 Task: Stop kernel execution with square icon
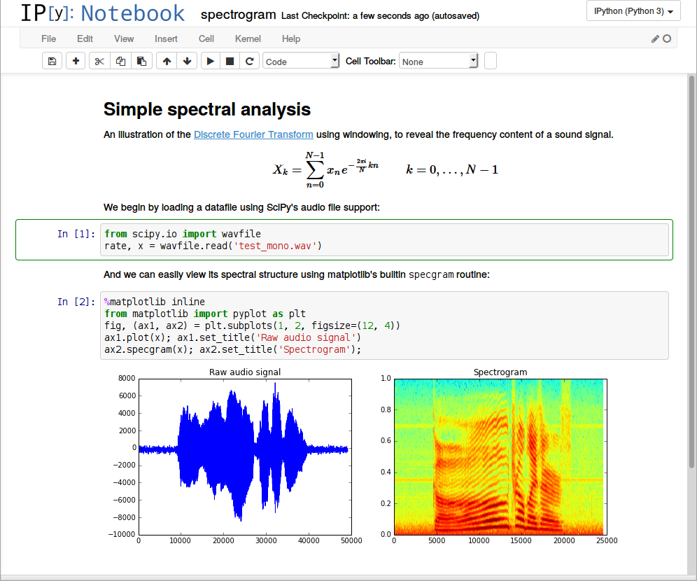(230, 62)
